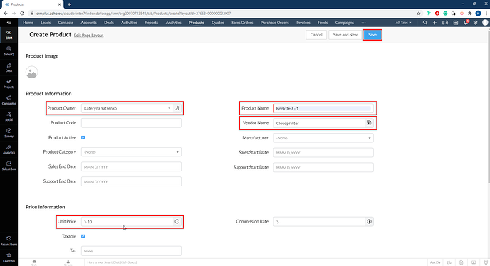Open the Quotes tab
The image size is (490, 266).
point(218,23)
